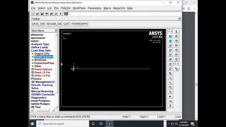Screen dimensions: 226x127
Task: Click the Pan-Zoom-Rotate toolbar icon
Action: (47, 14)
